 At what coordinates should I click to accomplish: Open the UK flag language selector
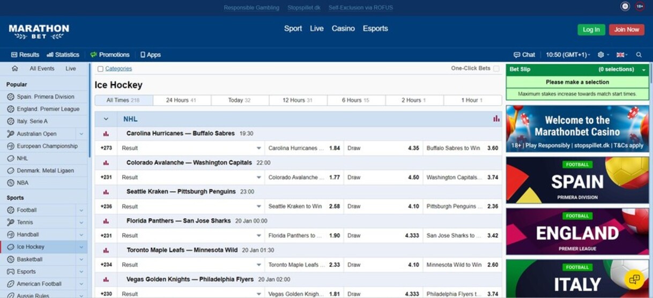(x=622, y=55)
